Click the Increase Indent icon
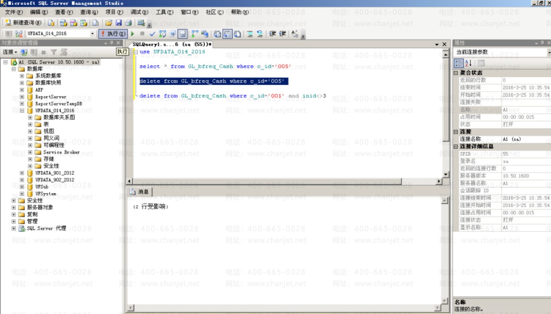The height and width of the screenshot is (314, 551). coord(283,34)
